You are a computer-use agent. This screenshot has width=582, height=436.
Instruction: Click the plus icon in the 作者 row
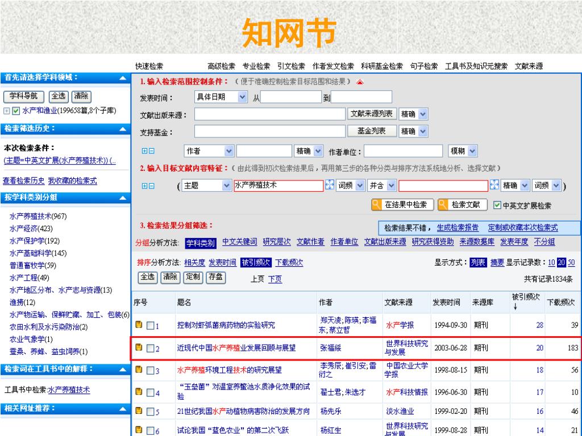[x=145, y=151]
